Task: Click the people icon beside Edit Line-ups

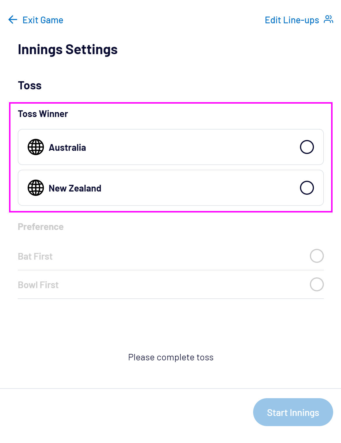Action: tap(328, 20)
